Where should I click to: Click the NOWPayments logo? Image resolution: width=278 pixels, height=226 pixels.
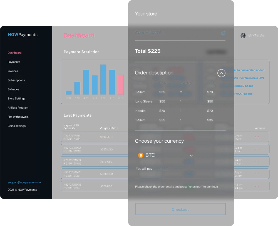point(22,35)
